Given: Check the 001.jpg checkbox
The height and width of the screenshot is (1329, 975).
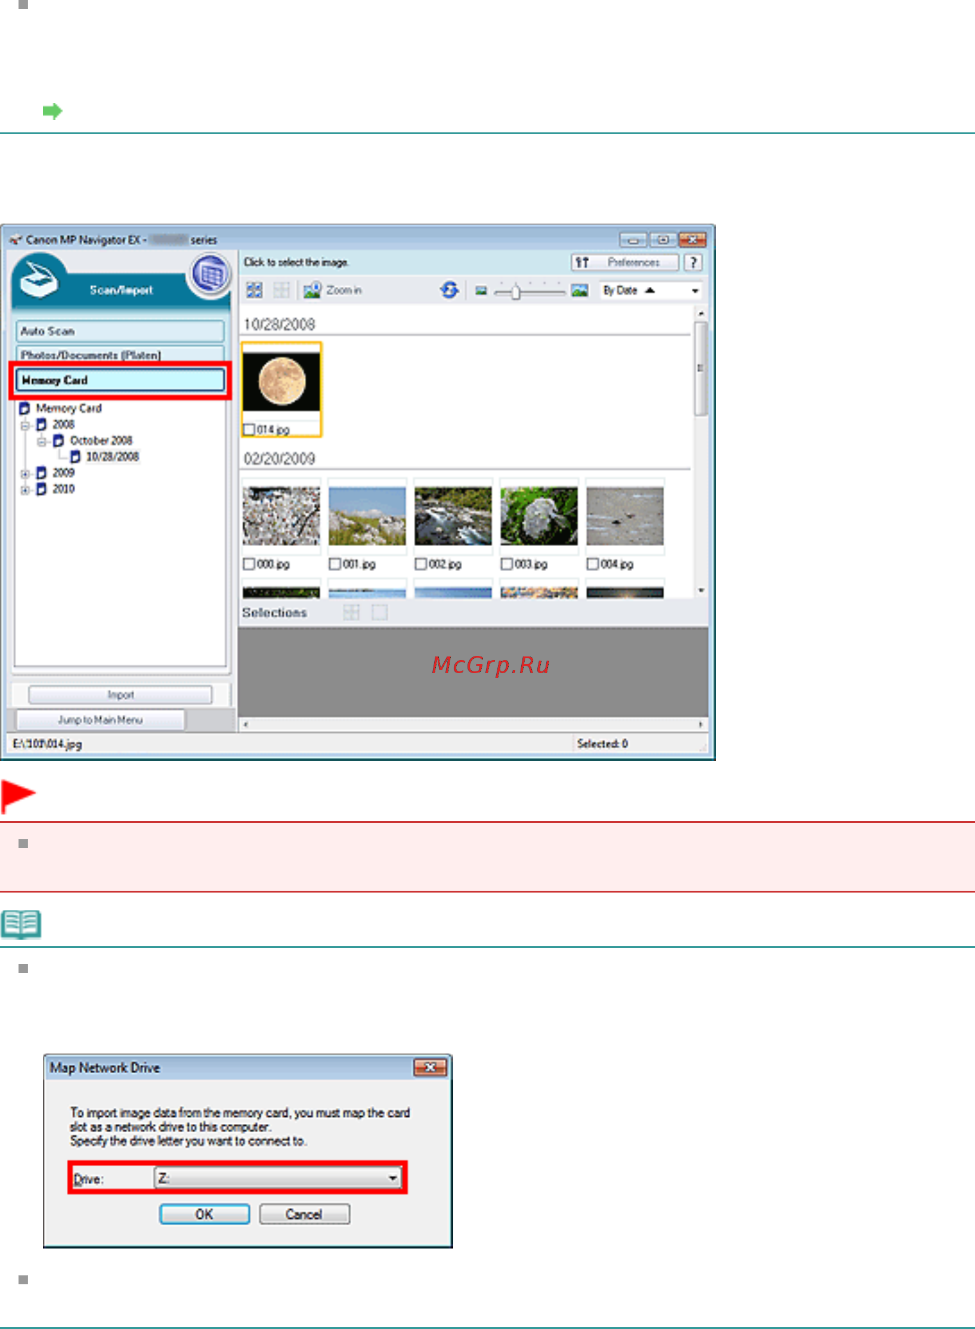Looking at the screenshot, I should (x=335, y=564).
